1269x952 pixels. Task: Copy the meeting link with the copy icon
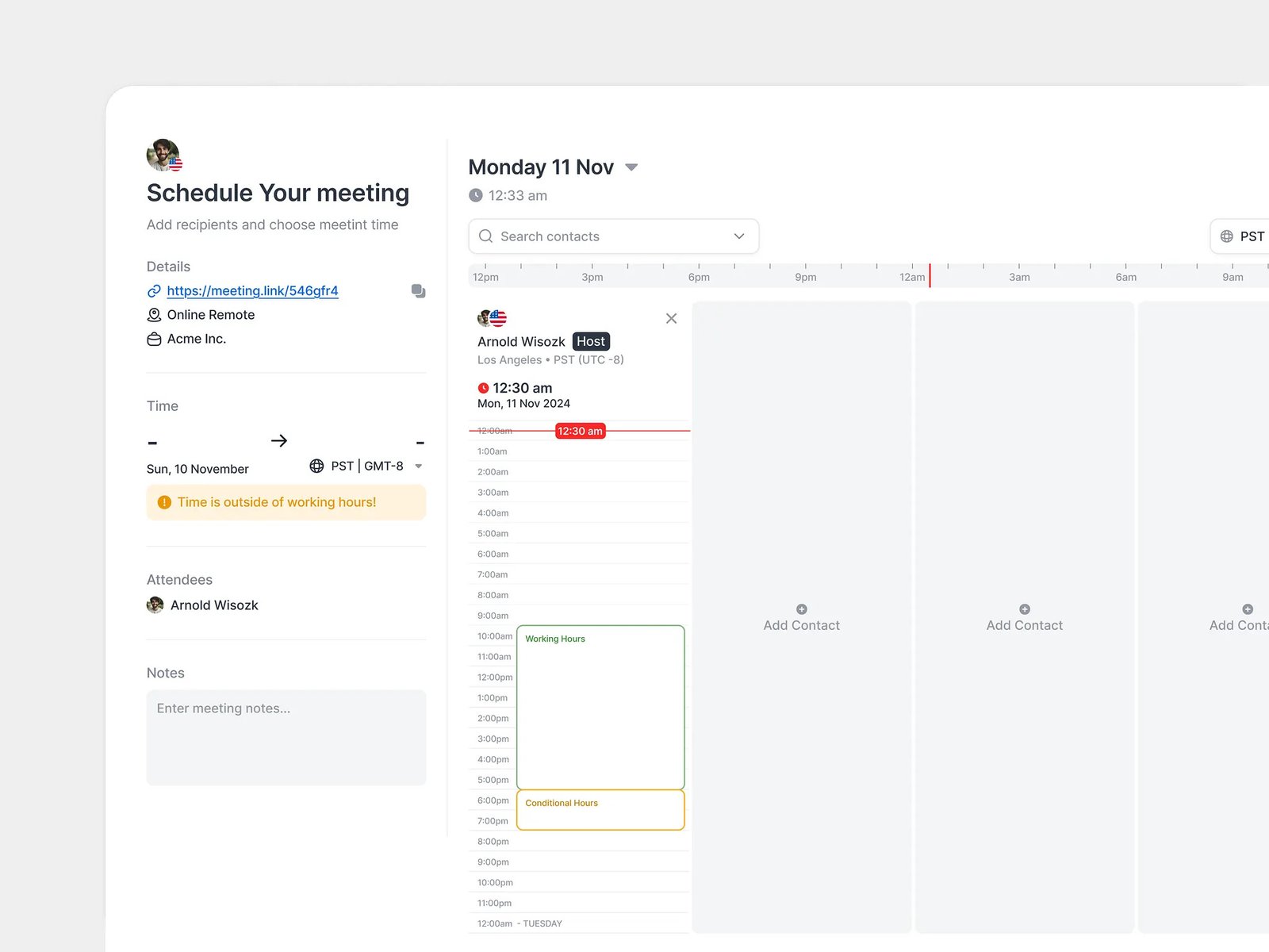418,291
